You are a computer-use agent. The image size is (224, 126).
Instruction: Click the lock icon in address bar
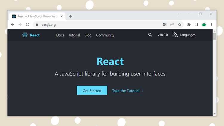37,25
